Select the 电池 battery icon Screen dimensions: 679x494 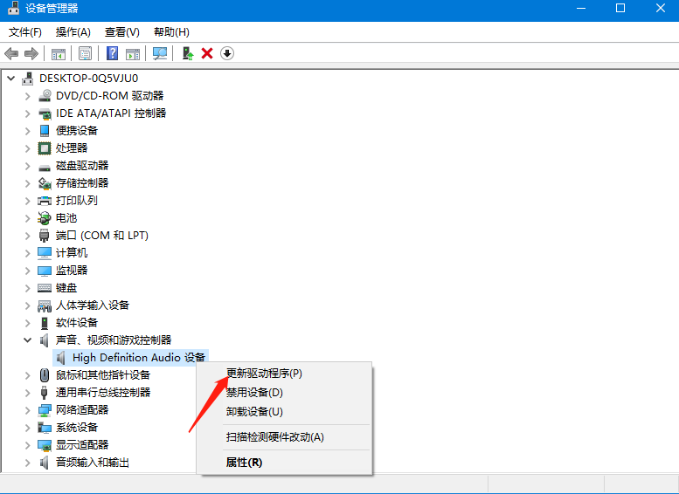click(45, 218)
